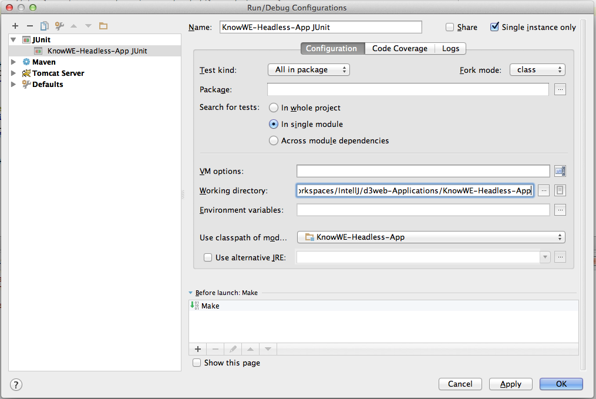Image resolution: width=596 pixels, height=399 pixels.
Task: Expand the Maven tree node
Action: coord(14,62)
